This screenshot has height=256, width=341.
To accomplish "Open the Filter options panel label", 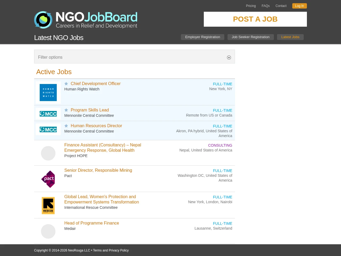I will (x=50, y=57).
